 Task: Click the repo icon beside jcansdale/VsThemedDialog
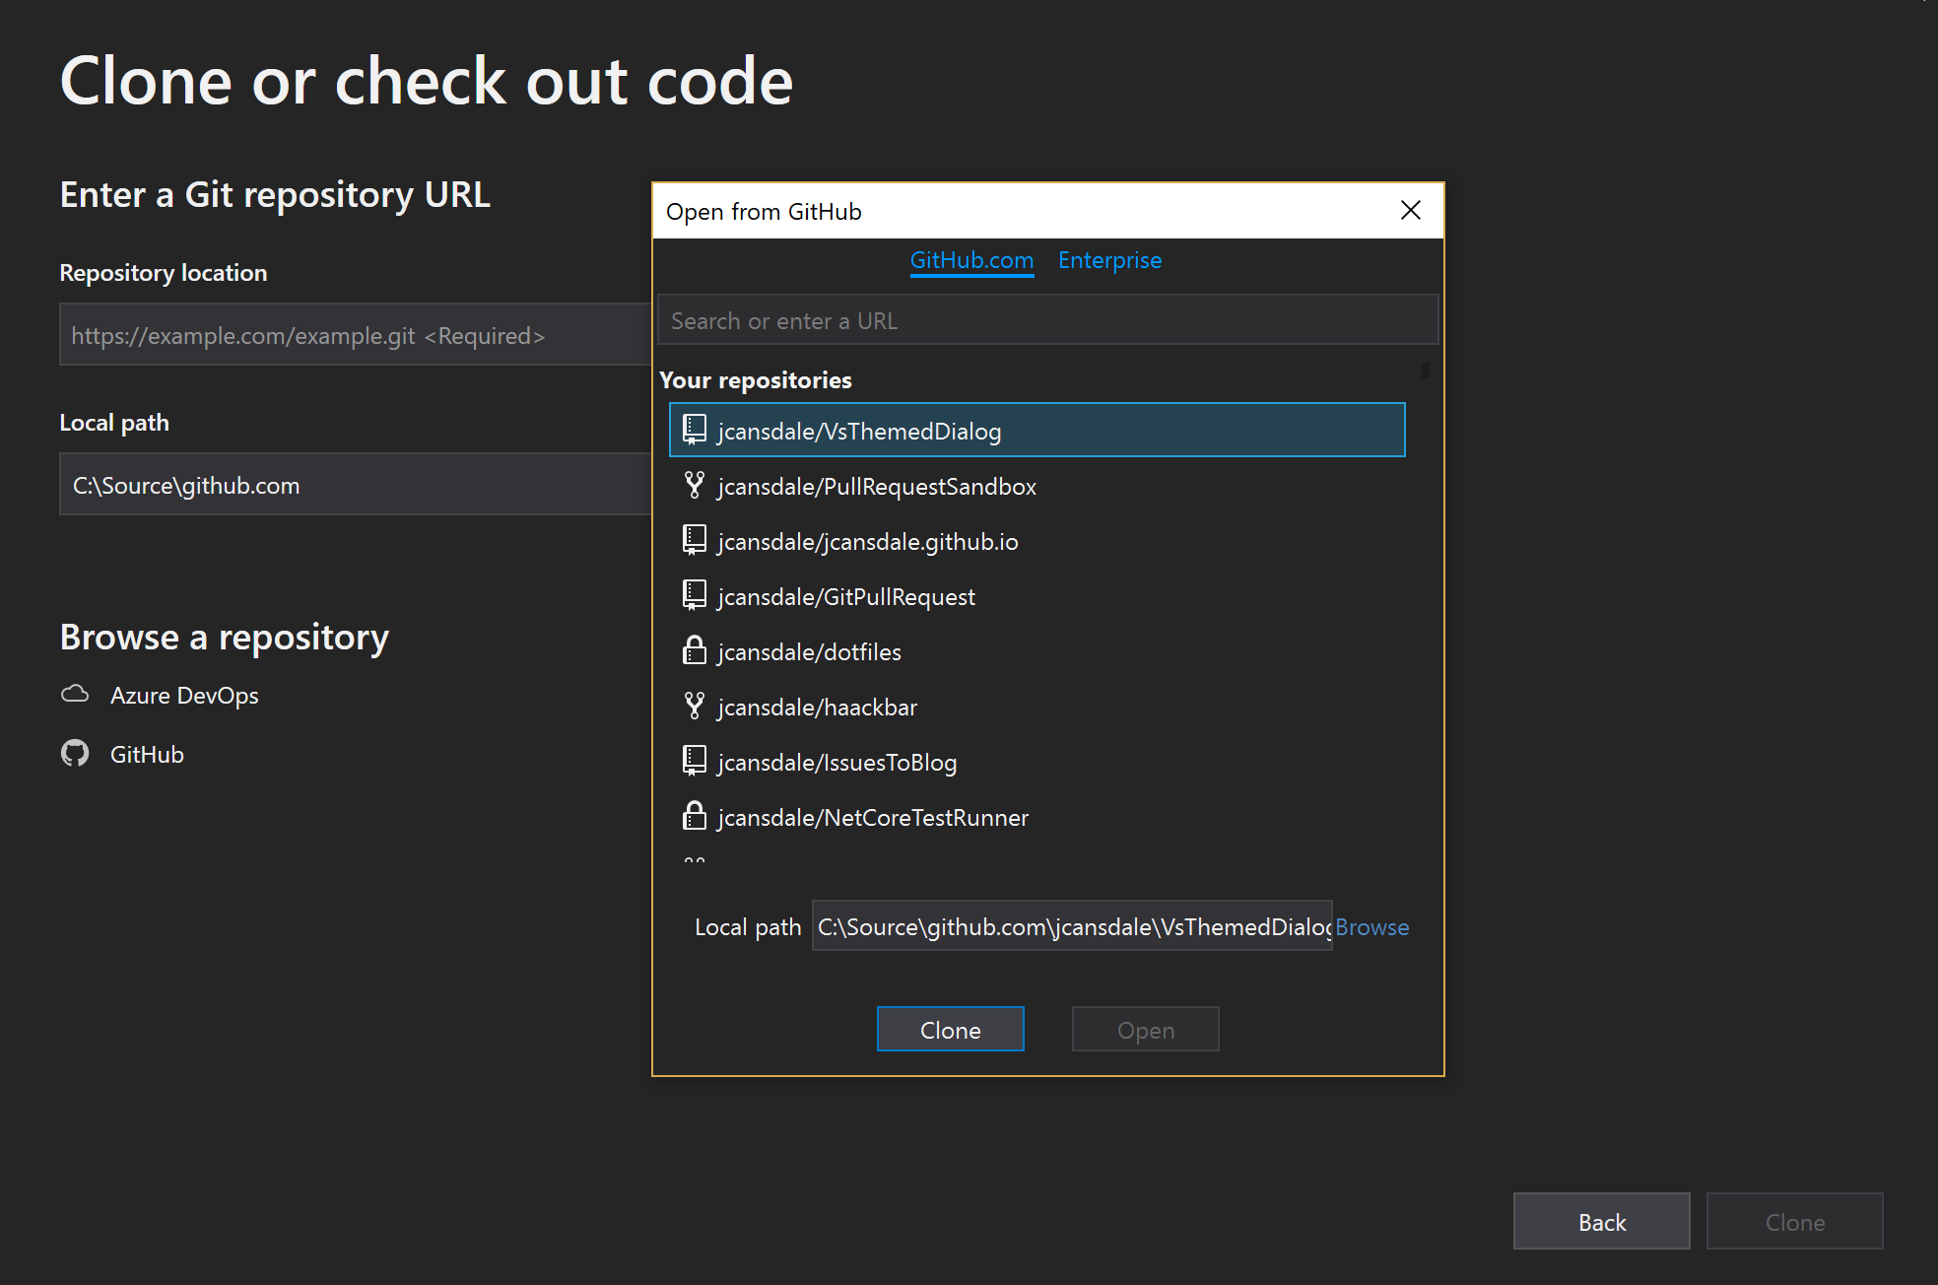(695, 430)
